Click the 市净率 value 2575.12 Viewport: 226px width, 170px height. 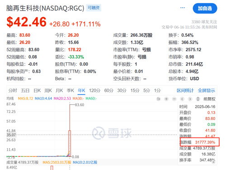pyautogui.click(x=193, y=50)
